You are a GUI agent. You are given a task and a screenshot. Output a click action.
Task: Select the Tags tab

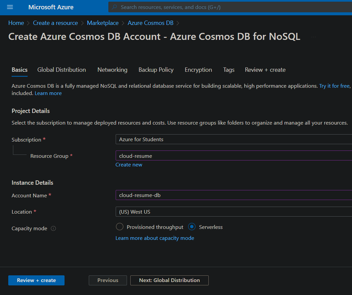click(x=229, y=70)
